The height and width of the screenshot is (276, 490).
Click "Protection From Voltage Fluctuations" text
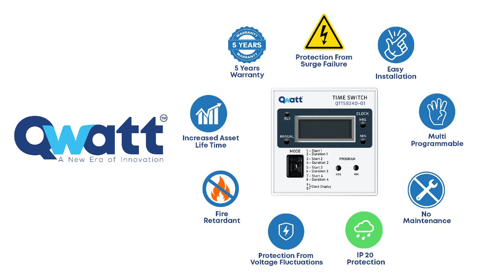tap(286, 259)
